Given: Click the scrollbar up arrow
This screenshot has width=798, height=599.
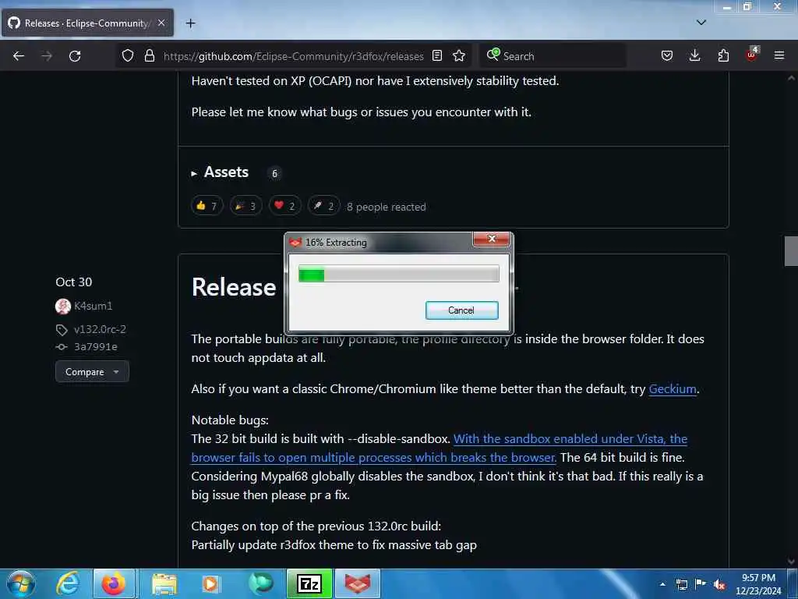Looking at the screenshot, I should [x=791, y=78].
